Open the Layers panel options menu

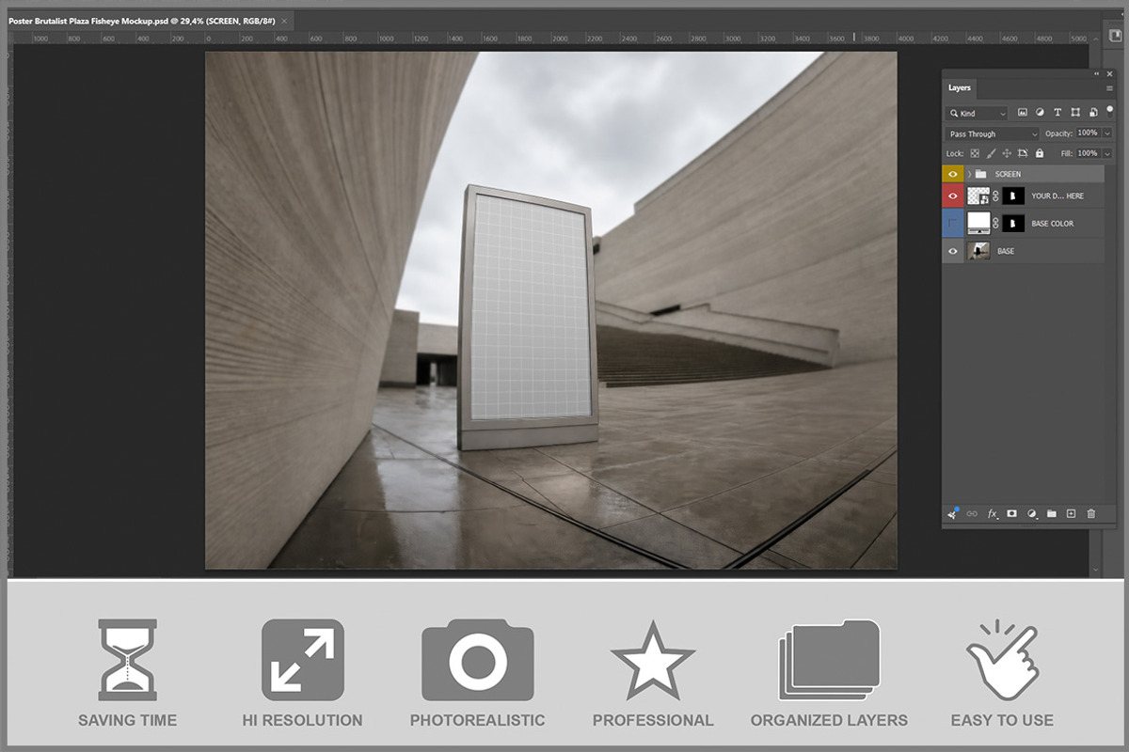pyautogui.click(x=1109, y=88)
